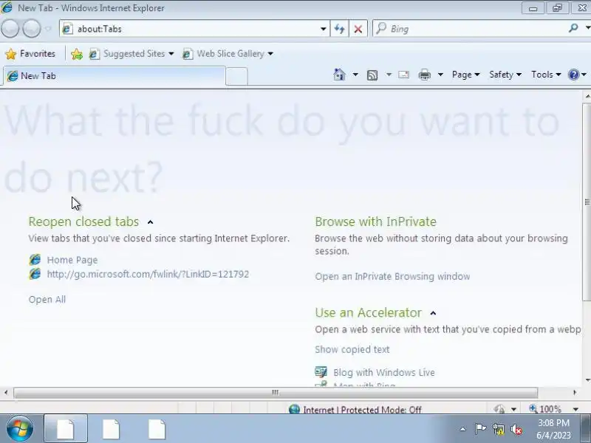Click the Read Mail envelope icon
Screen dimensions: 591x443
click(403, 75)
